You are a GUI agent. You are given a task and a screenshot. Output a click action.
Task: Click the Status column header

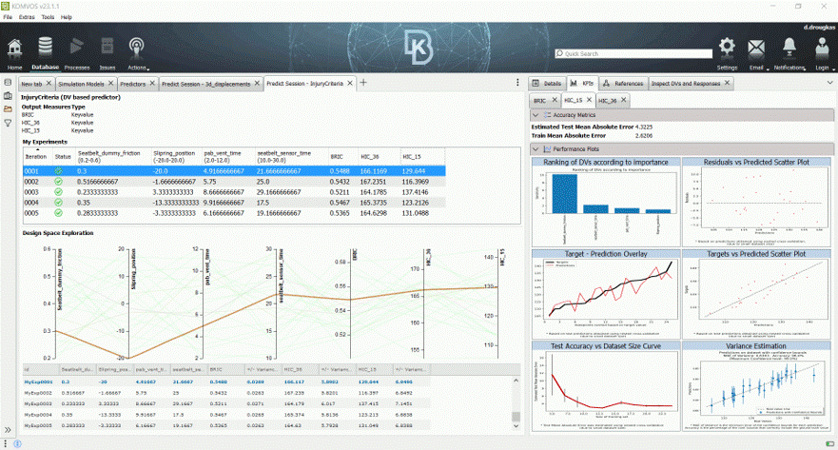[63, 157]
